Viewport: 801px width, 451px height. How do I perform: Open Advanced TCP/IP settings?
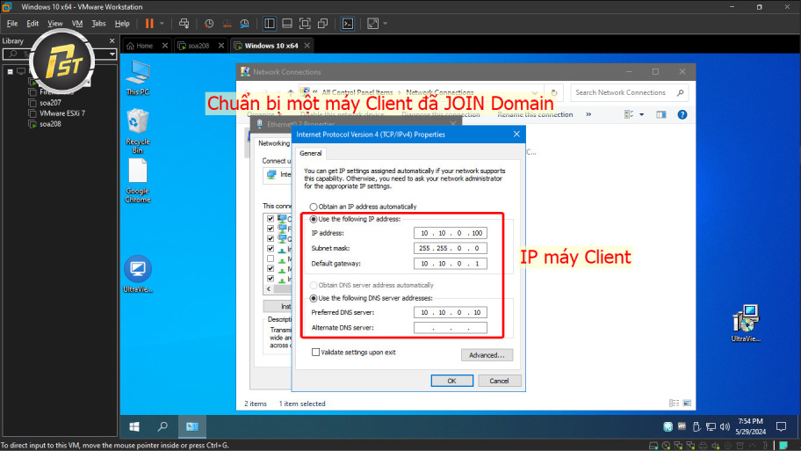[487, 355]
